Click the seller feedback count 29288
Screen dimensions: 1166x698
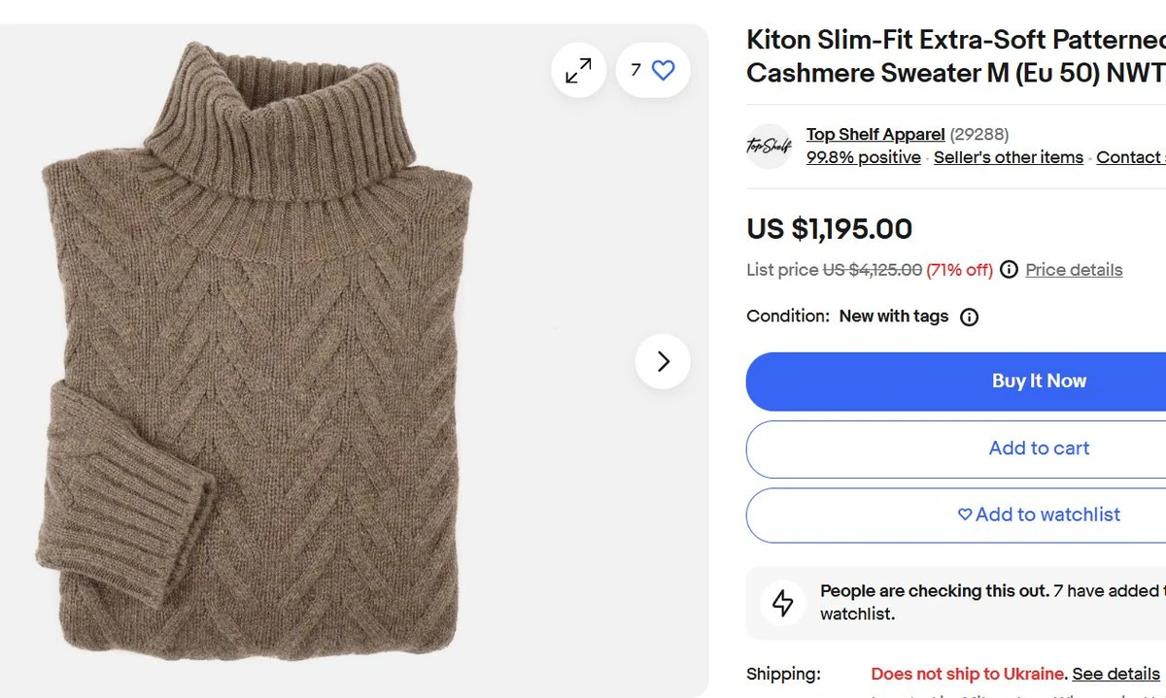coord(979,135)
